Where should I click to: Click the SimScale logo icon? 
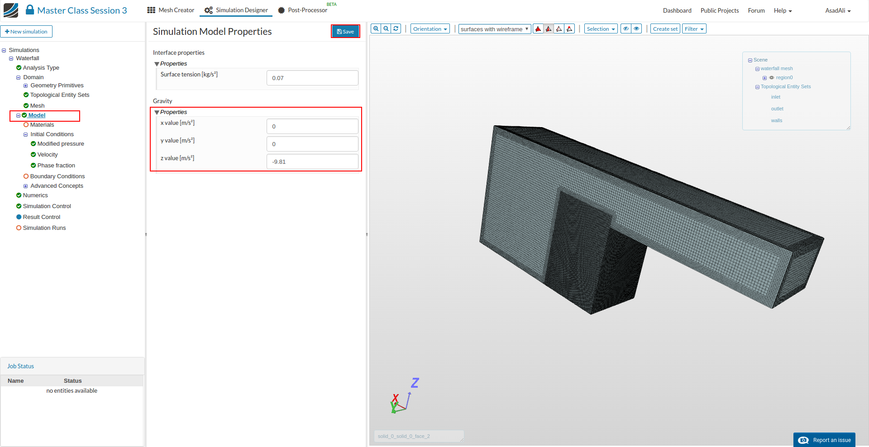point(11,10)
